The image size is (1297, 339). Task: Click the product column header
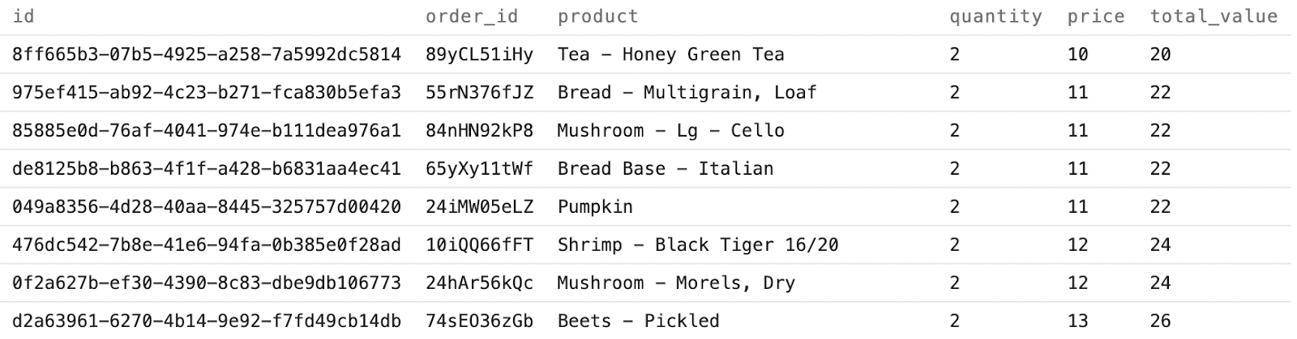tap(597, 16)
